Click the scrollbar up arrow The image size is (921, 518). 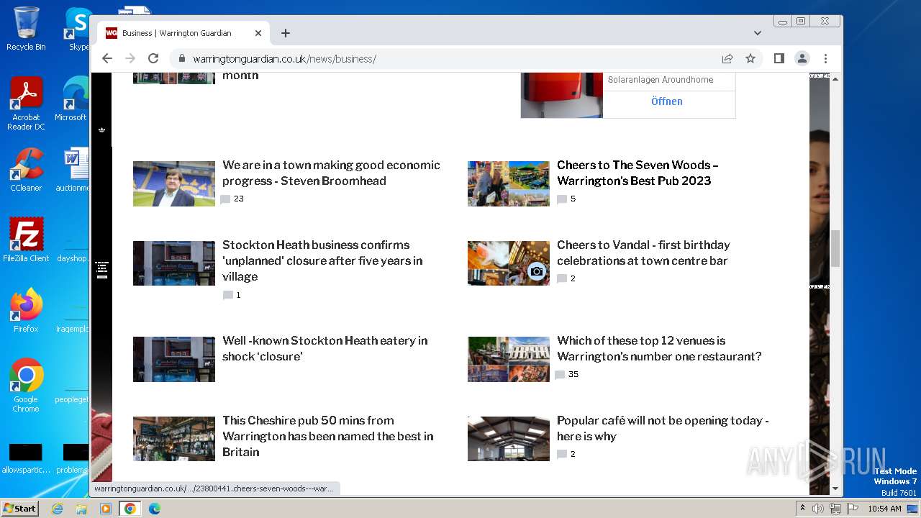(835, 78)
